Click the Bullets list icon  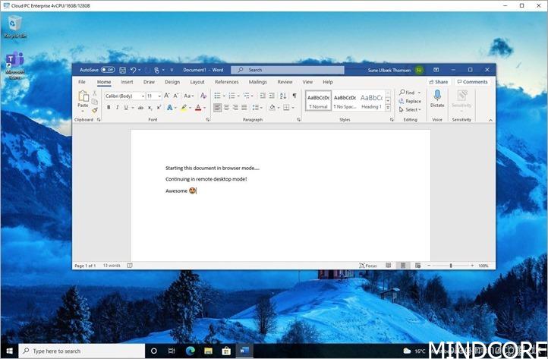(217, 96)
